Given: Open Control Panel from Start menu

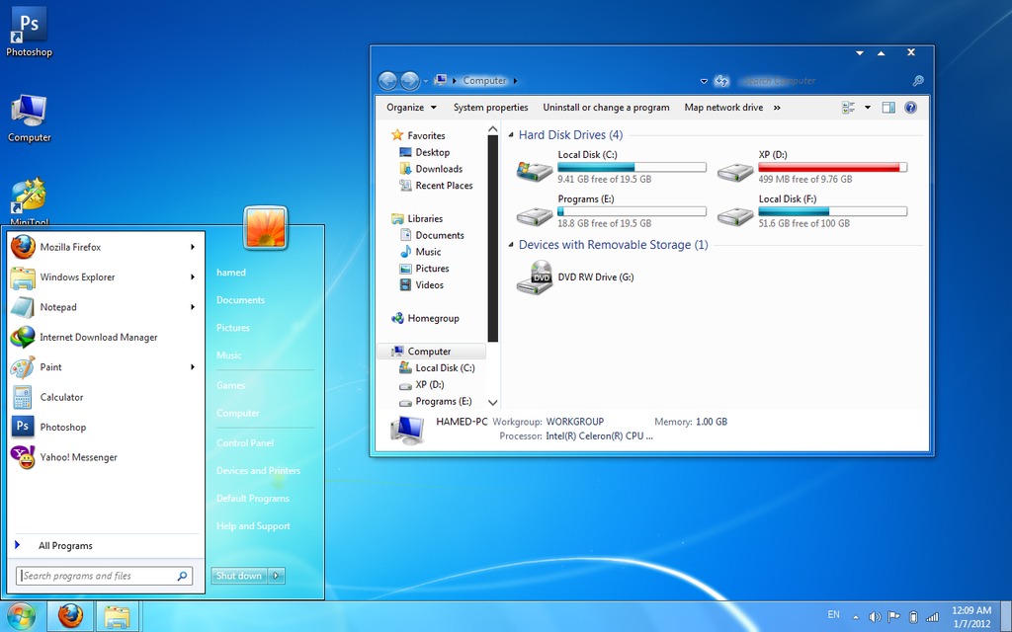Looking at the screenshot, I should [x=245, y=443].
